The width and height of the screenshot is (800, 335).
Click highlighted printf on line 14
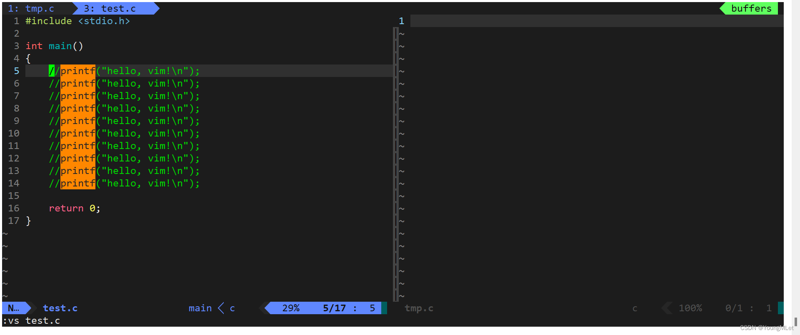pos(78,183)
